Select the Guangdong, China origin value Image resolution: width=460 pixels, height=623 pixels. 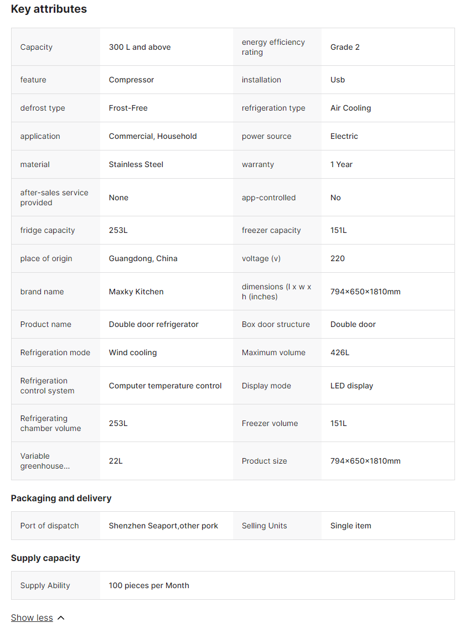pyautogui.click(x=143, y=258)
